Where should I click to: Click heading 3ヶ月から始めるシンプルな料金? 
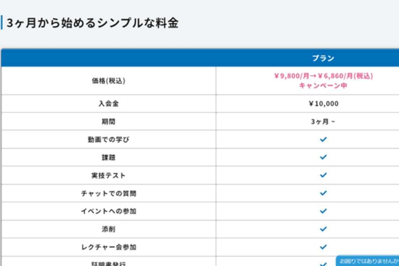(93, 23)
